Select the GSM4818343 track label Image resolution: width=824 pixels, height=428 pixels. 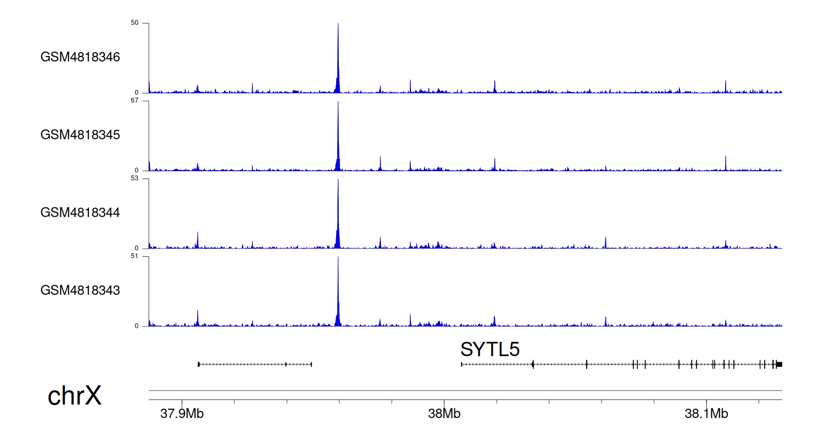(80, 290)
